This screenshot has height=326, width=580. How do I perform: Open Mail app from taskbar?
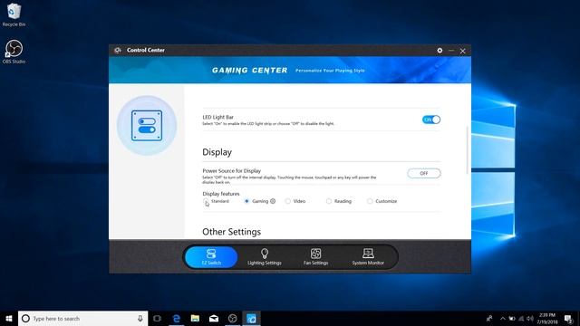[214, 318]
